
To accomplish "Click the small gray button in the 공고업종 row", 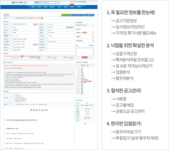I will pos(35,25).
